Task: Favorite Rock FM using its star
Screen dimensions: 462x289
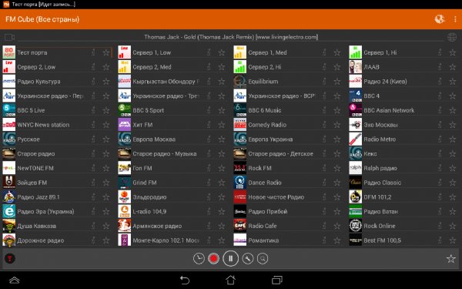Action: click(337, 168)
